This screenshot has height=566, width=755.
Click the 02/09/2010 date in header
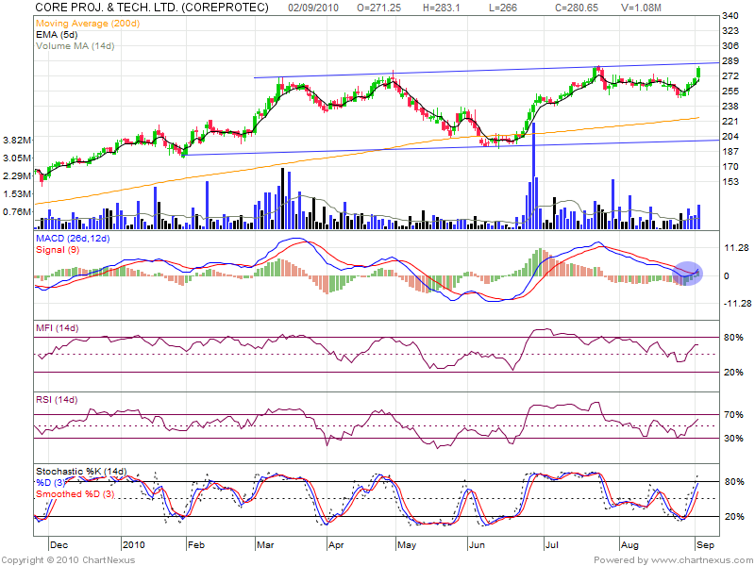pos(313,7)
